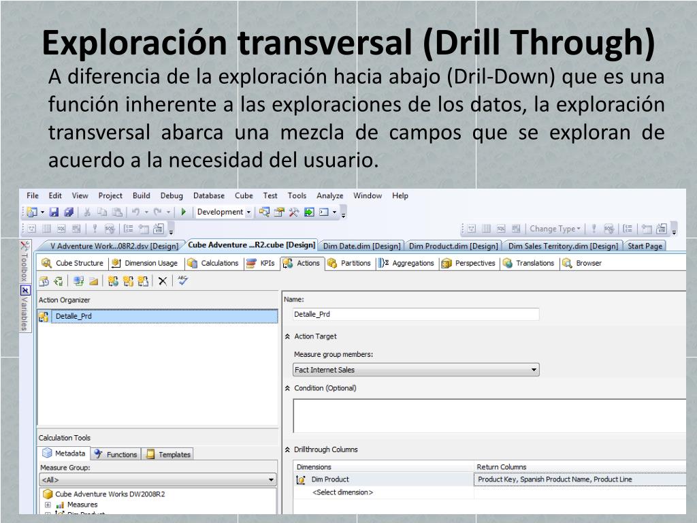The width and height of the screenshot is (697, 523).
Task: Click the Save icon in the toolbar
Action: click(54, 212)
